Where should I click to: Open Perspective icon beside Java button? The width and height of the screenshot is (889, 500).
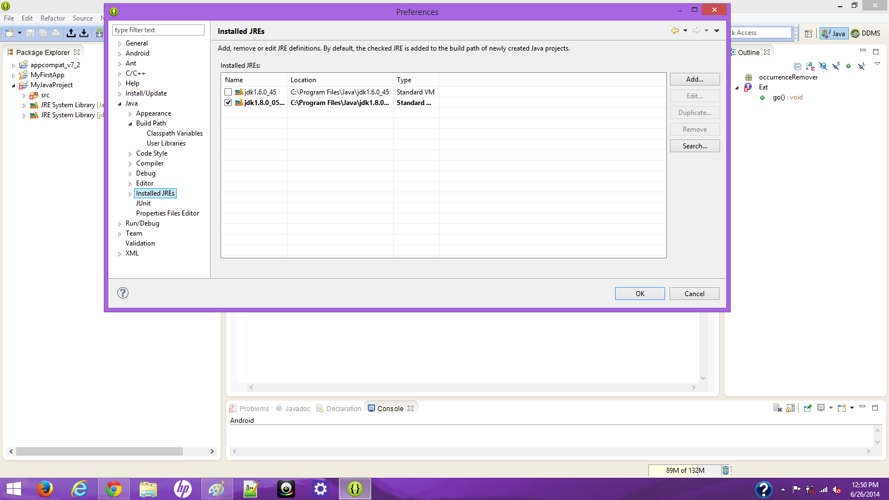[x=808, y=33]
